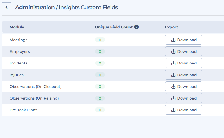Download the Employers custom fields export
The width and height of the screenshot is (224, 138).
(183, 51)
